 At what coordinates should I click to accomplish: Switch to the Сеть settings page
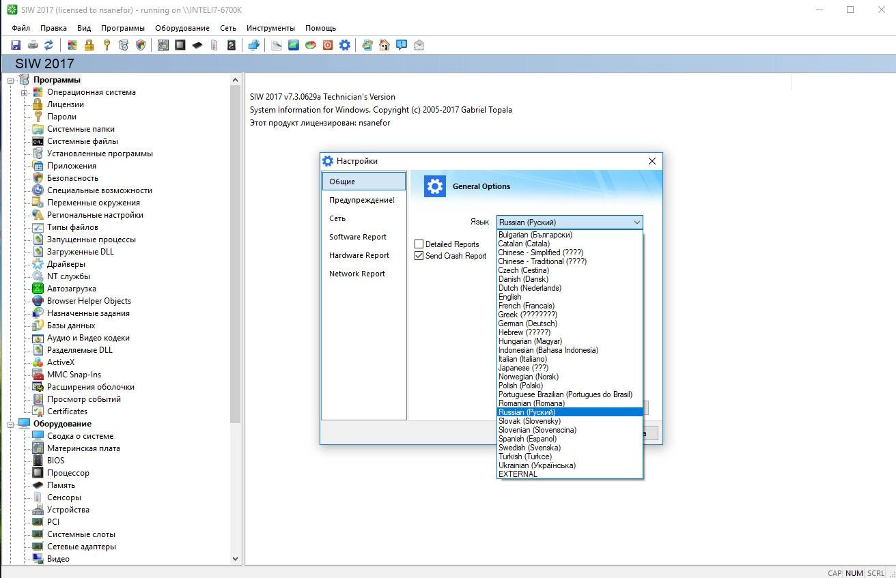[x=364, y=218]
